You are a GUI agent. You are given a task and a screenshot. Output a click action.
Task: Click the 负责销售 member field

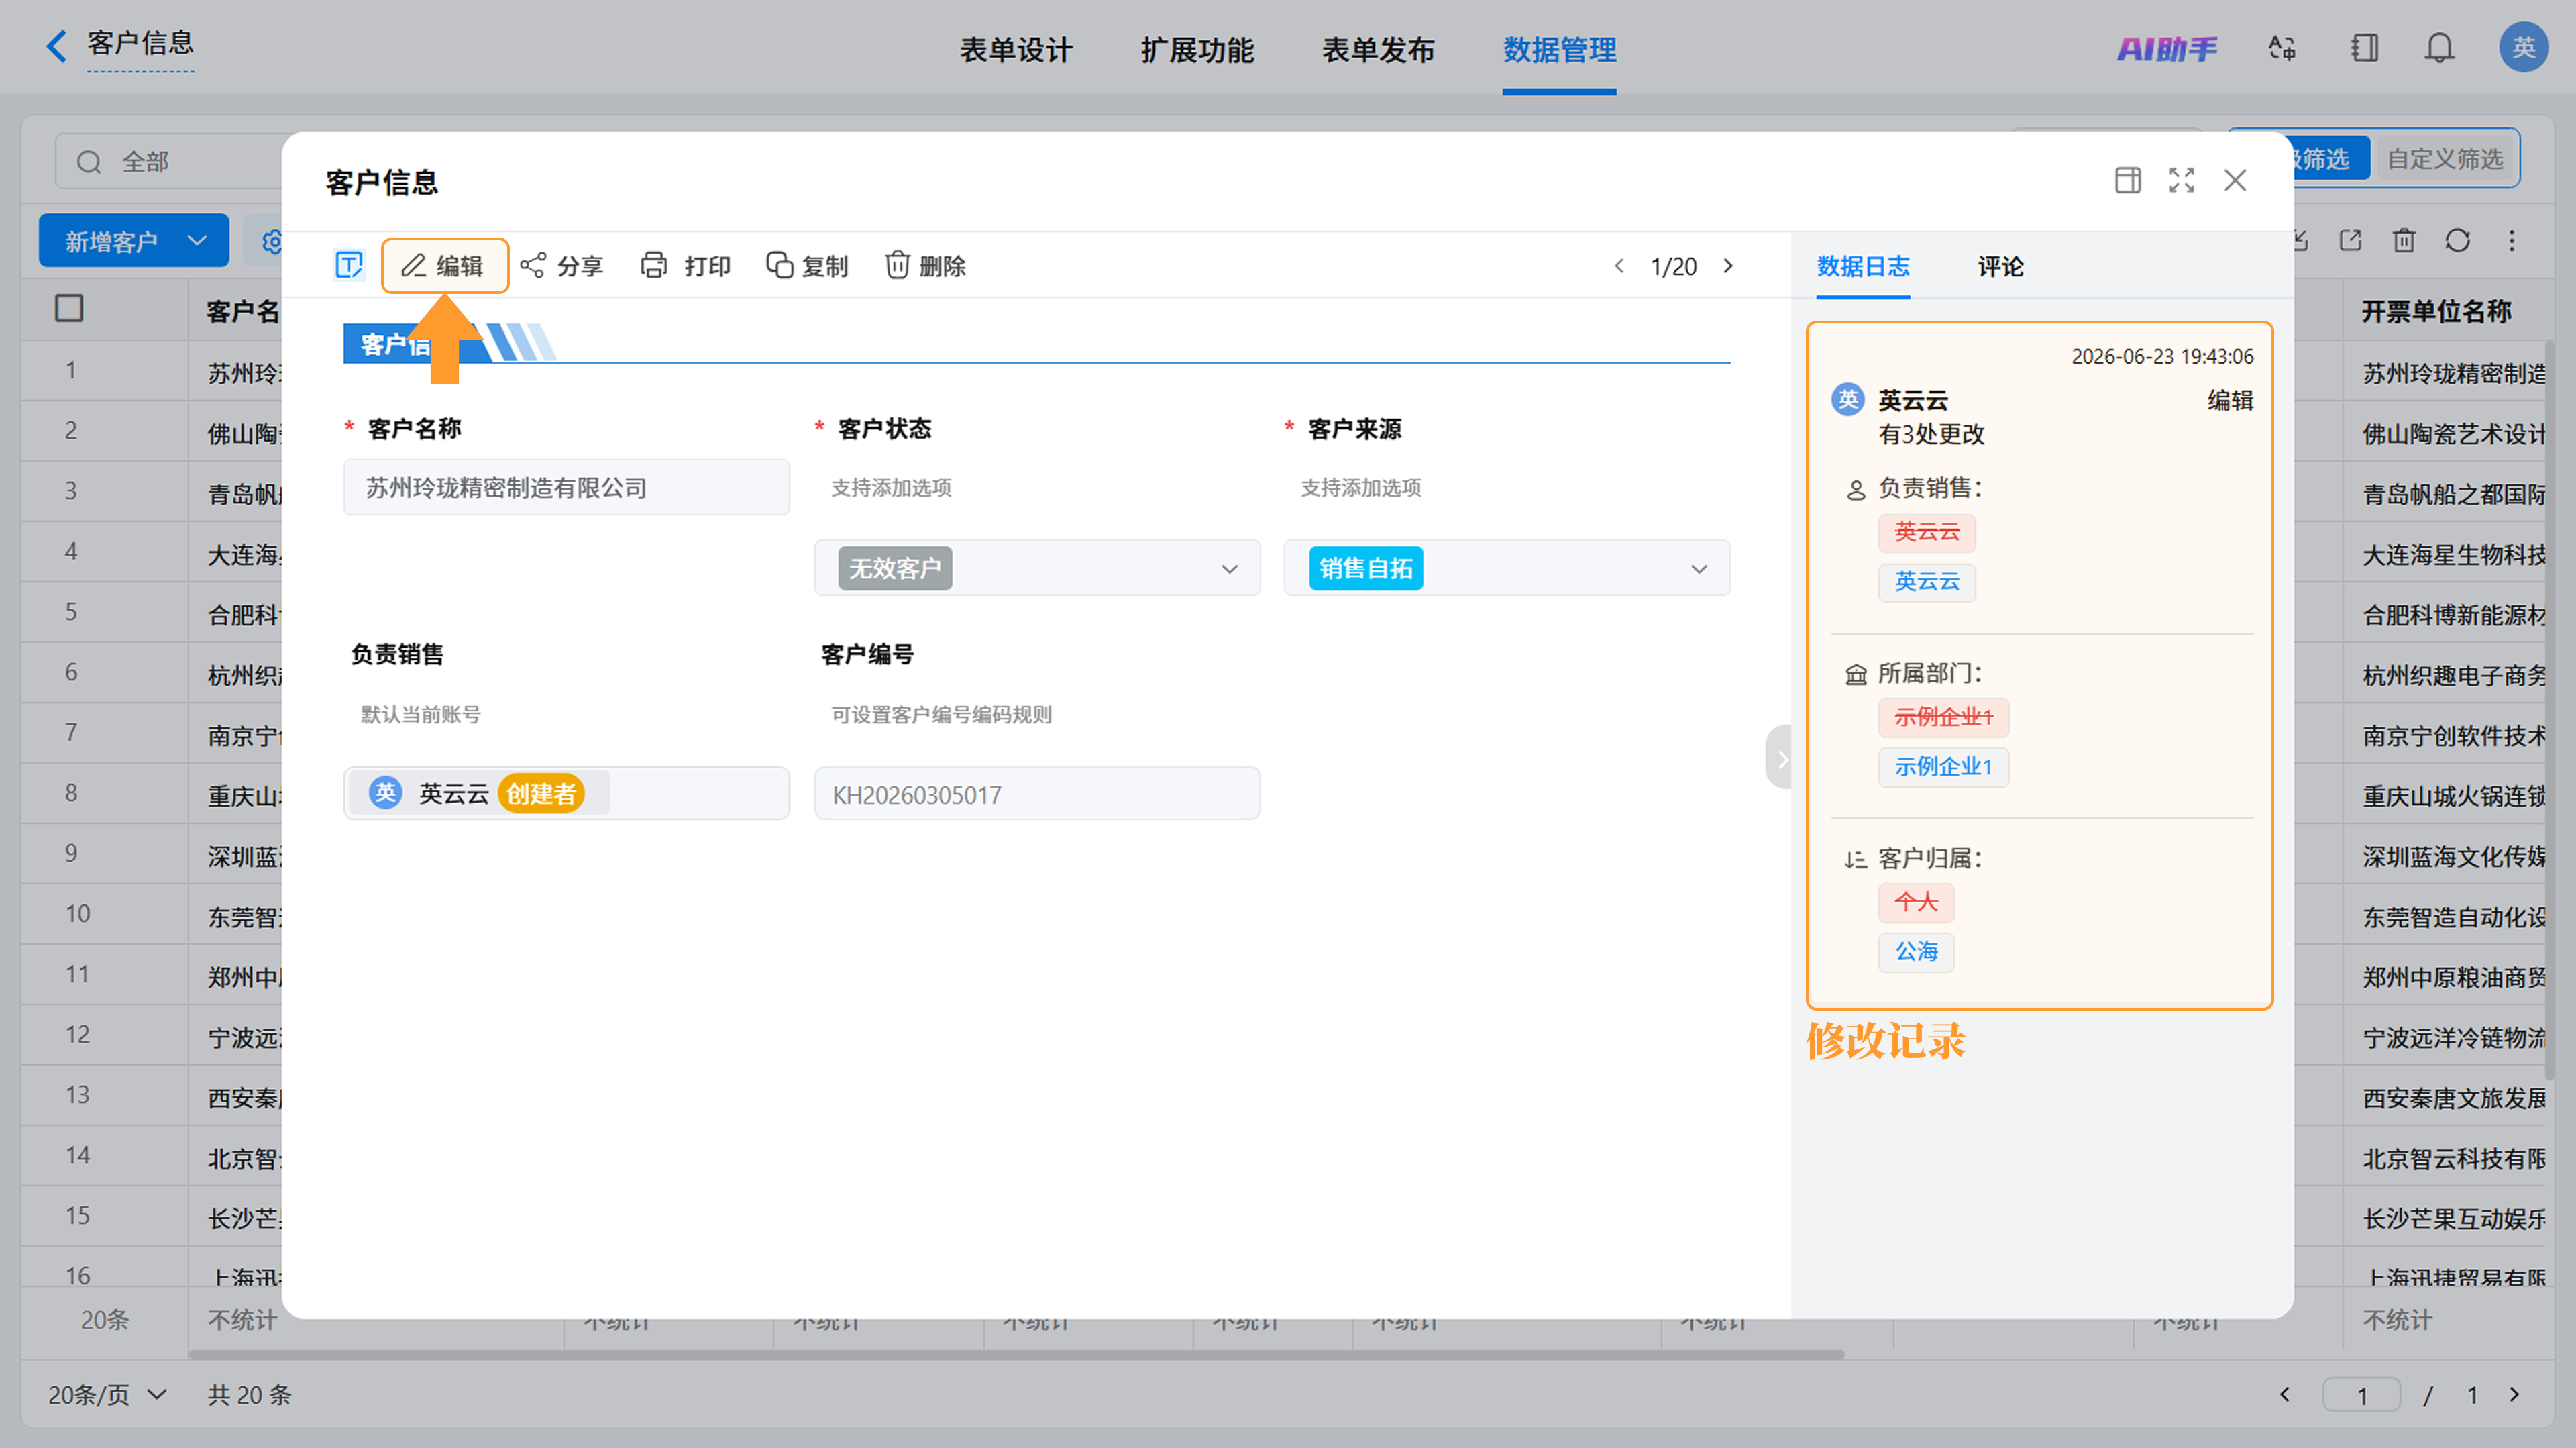[566, 793]
